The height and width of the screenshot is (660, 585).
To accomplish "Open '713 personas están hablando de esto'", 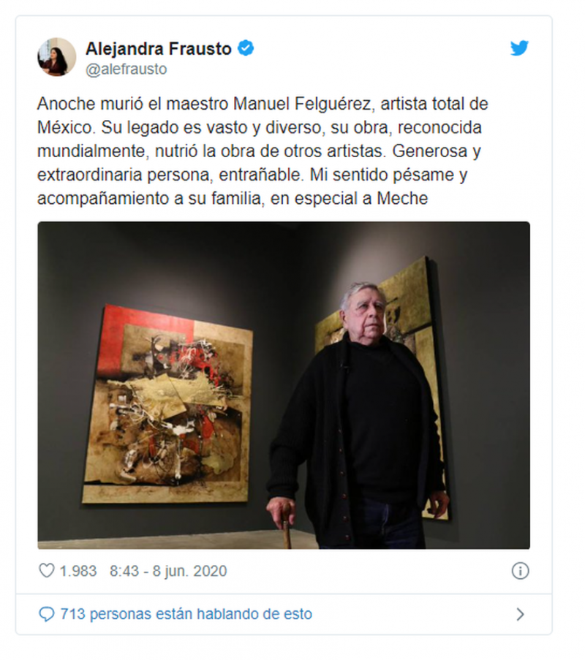I will point(186,614).
